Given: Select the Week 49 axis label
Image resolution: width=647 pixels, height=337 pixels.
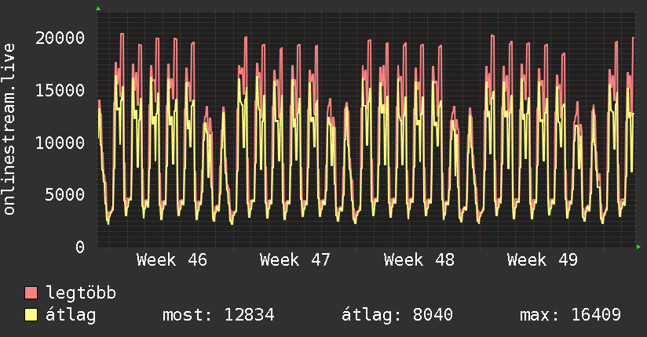Looking at the screenshot, I should (x=542, y=259).
